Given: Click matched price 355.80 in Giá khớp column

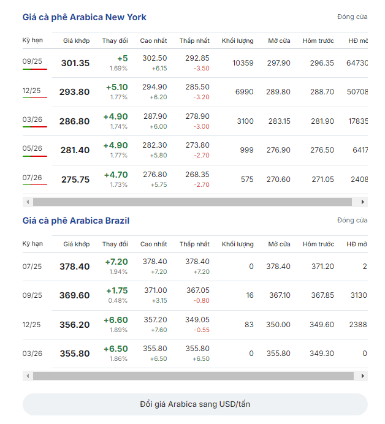Looking at the screenshot, I should click(x=75, y=354).
